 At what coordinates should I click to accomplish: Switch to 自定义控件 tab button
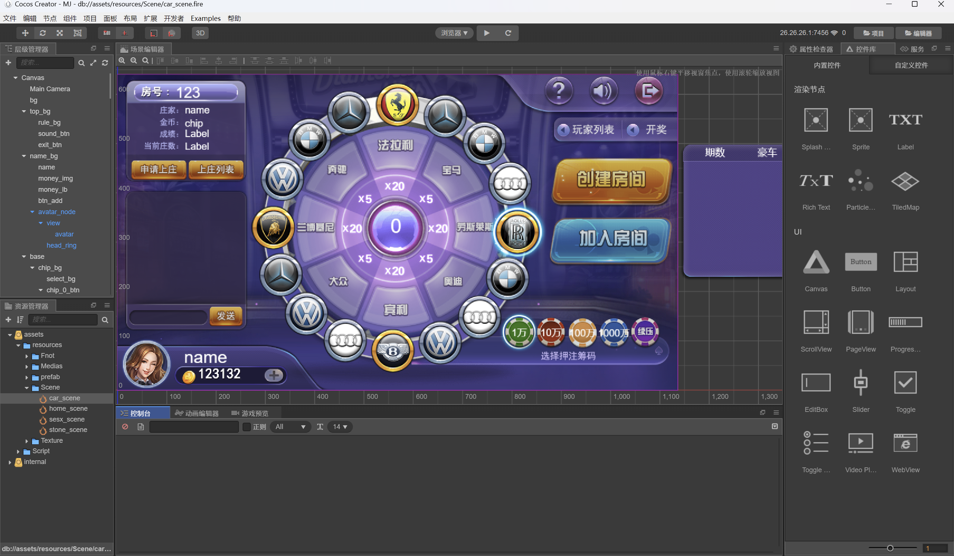point(911,65)
